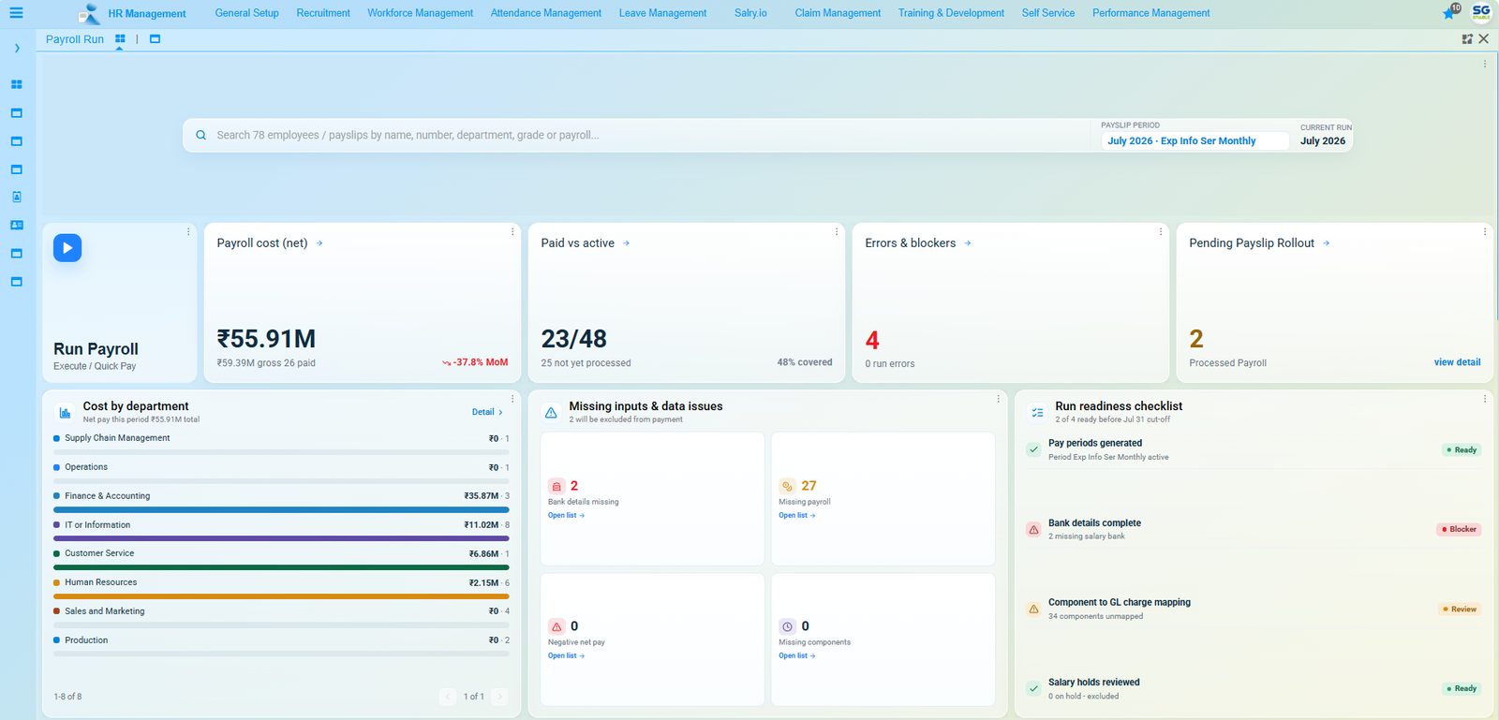
Task: Open the Payslip Period dropdown
Action: pyautogui.click(x=1195, y=140)
